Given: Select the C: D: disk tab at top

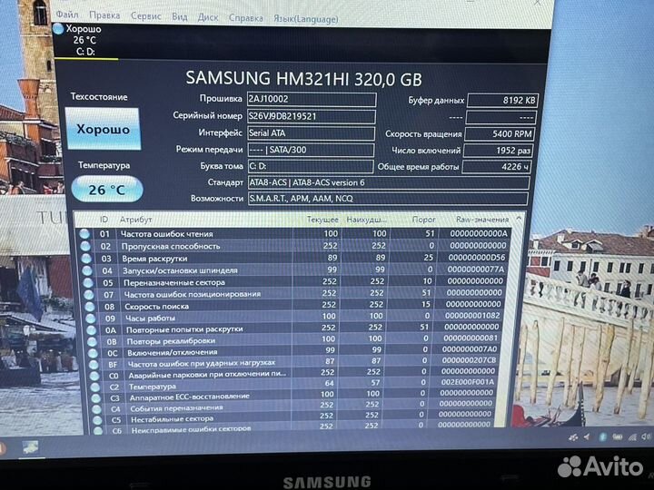Looking at the screenshot, I should (x=84, y=41).
